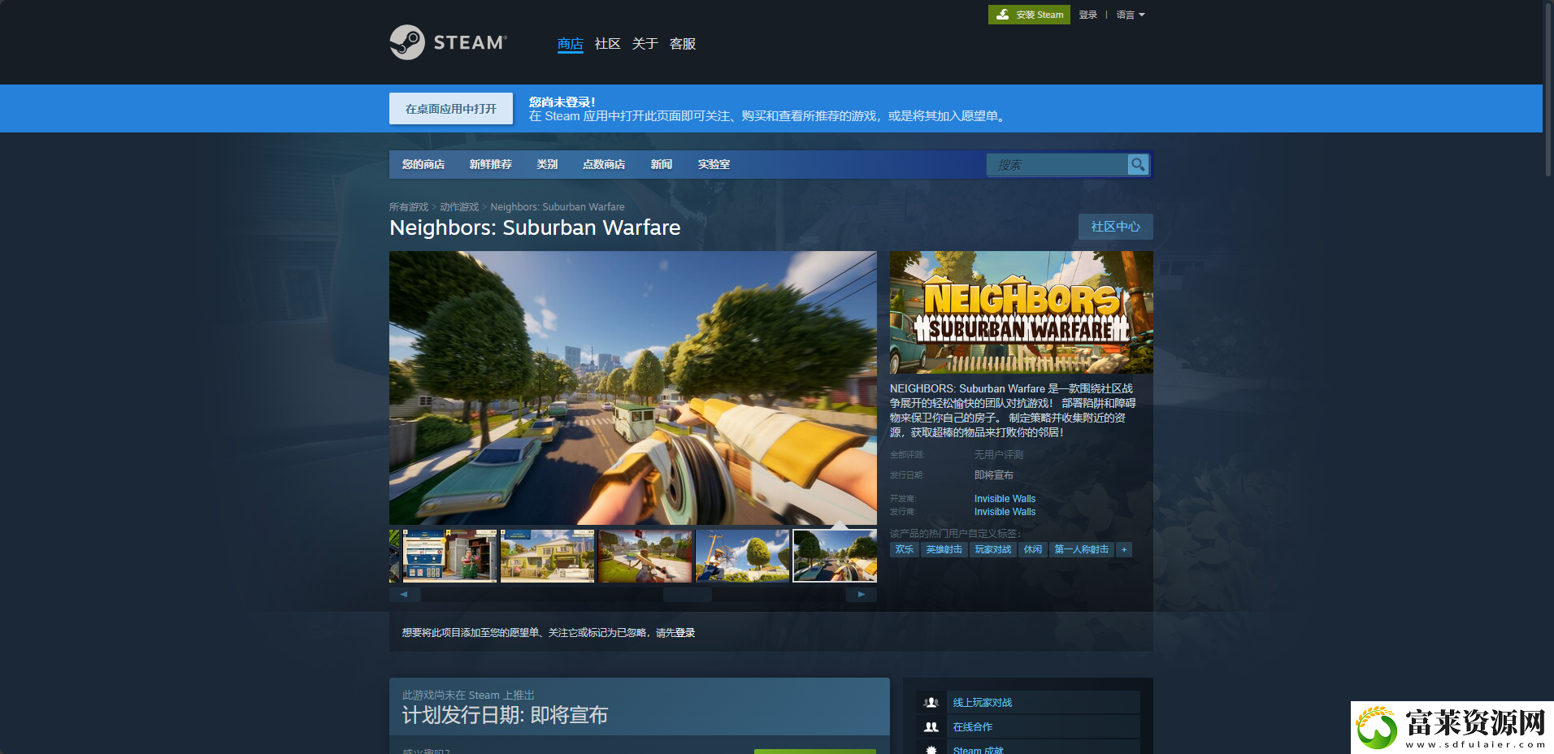Click the 登录 login link
This screenshot has width=1554, height=754.
[x=1088, y=15]
